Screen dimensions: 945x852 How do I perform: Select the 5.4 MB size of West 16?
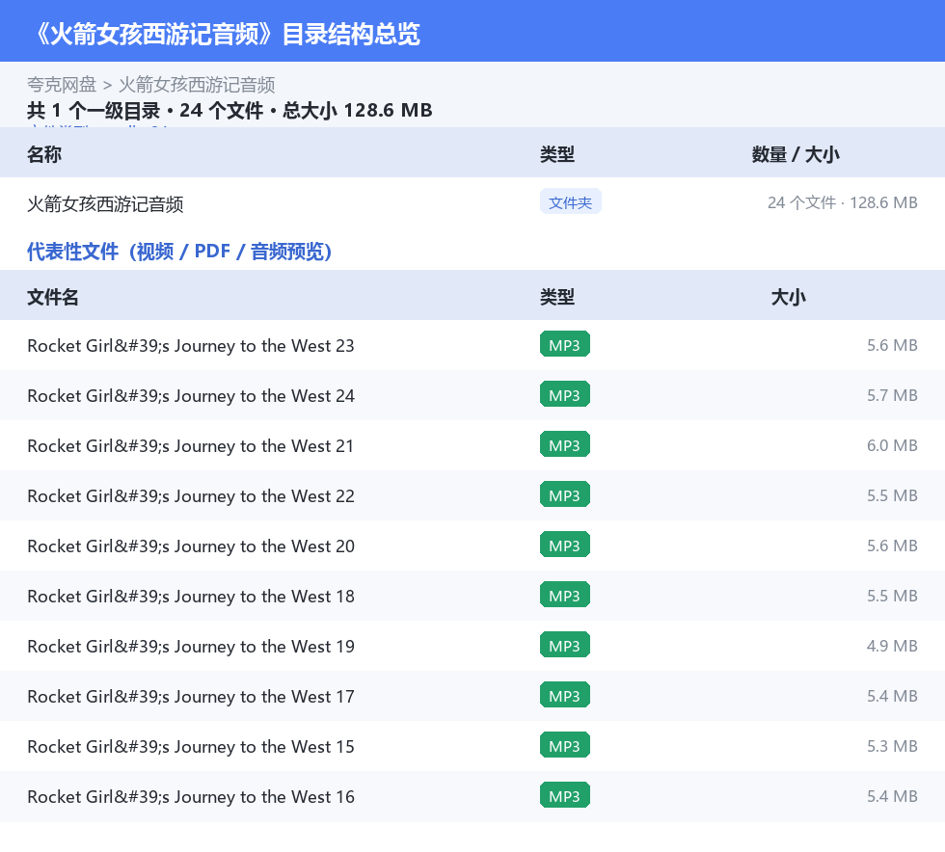click(x=892, y=795)
